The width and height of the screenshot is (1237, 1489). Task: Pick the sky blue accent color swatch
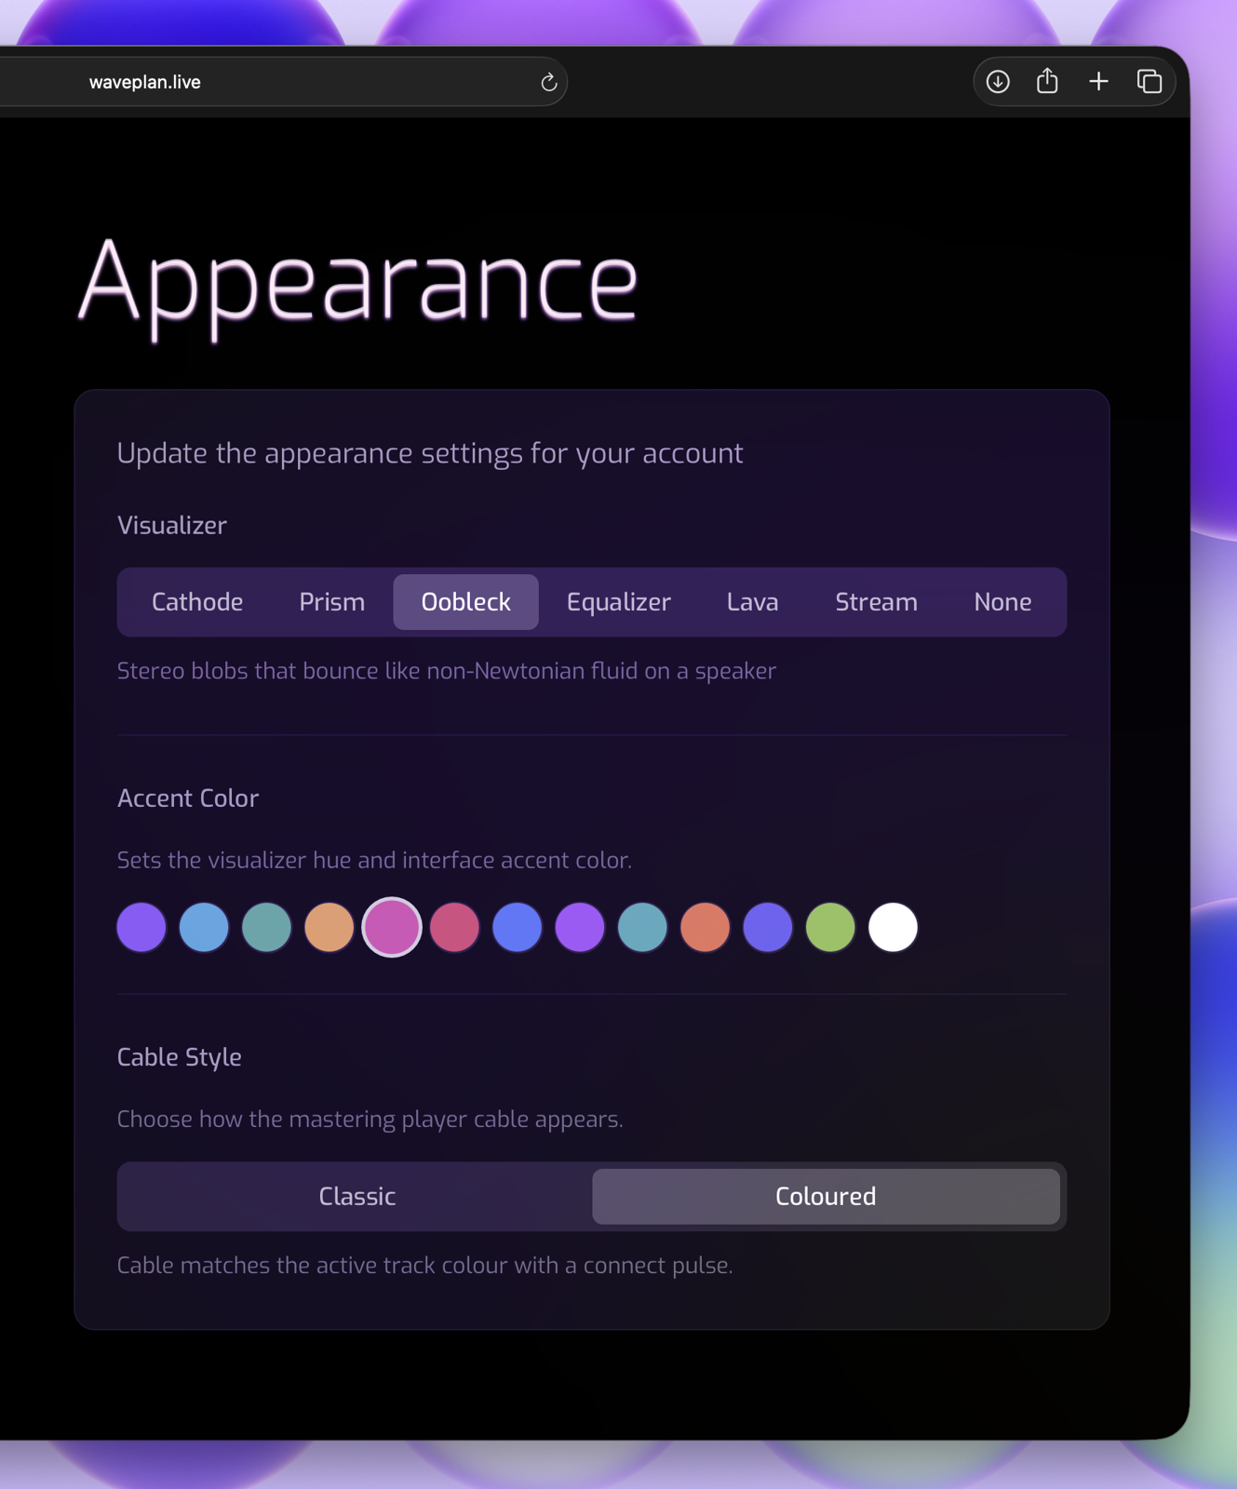point(204,927)
